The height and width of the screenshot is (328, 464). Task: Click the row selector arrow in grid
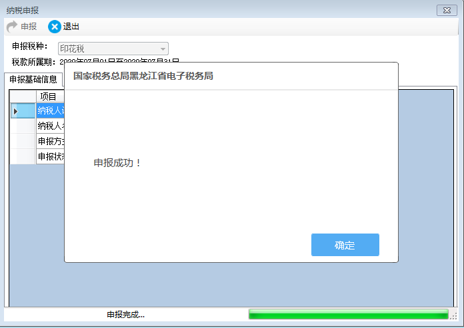click(x=16, y=111)
